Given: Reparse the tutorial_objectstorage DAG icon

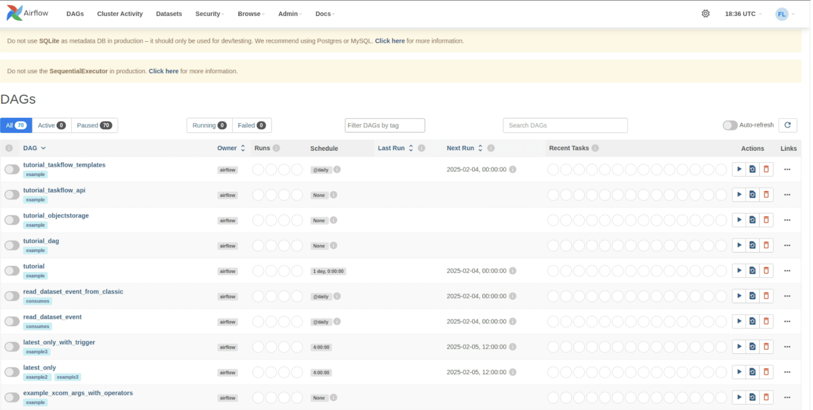Looking at the screenshot, I should click(x=752, y=220).
